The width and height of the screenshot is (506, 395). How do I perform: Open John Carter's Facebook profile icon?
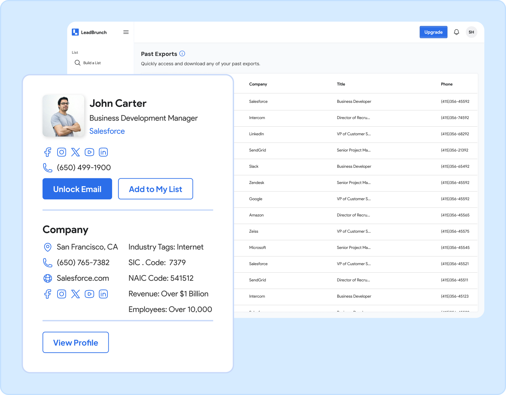pos(48,152)
